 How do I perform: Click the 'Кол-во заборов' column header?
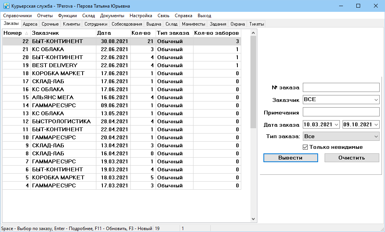click(217, 33)
